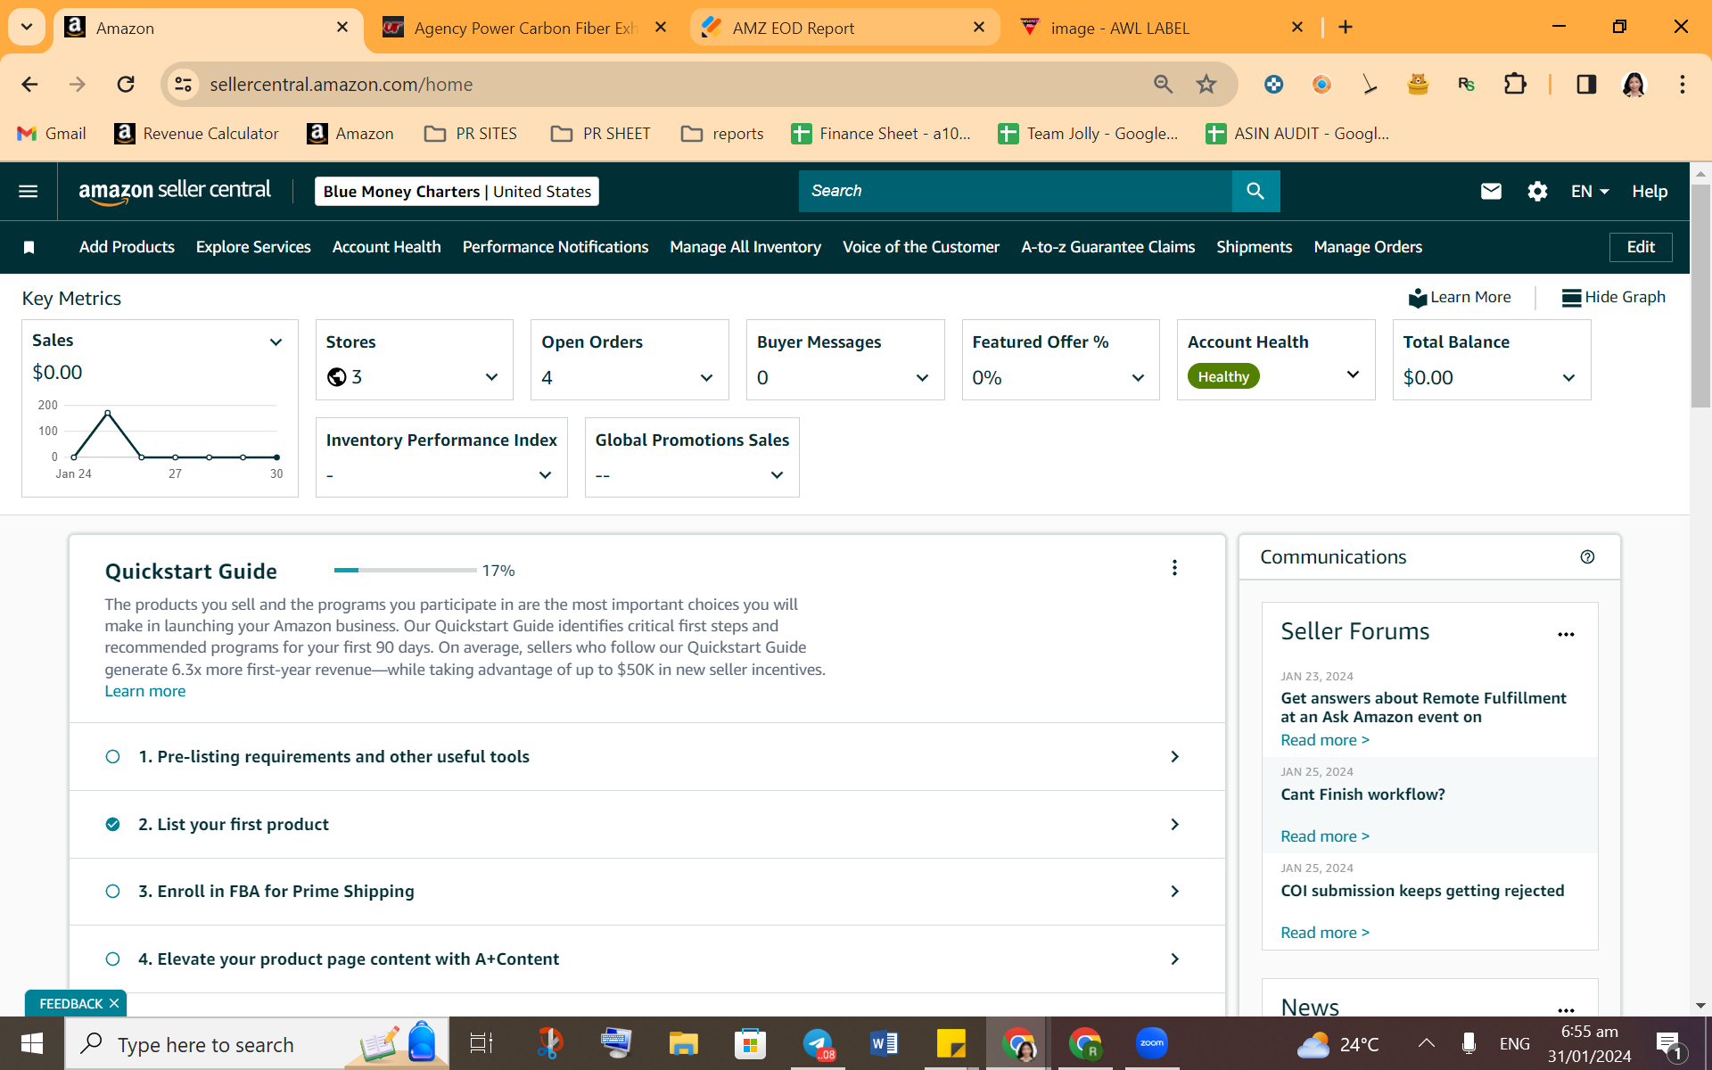This screenshot has height=1070, width=1712.
Task: Open the Windows Start menu
Action: pos(32,1043)
